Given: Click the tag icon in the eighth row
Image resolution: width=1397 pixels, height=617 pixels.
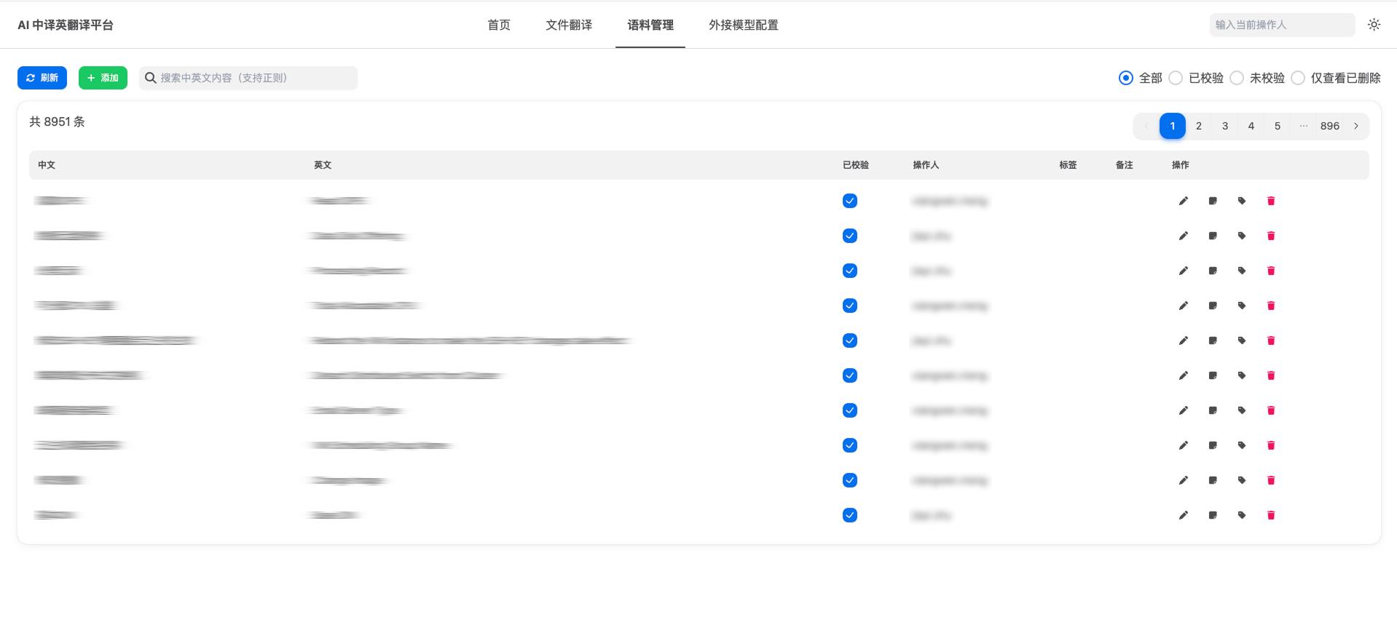Looking at the screenshot, I should pos(1242,445).
